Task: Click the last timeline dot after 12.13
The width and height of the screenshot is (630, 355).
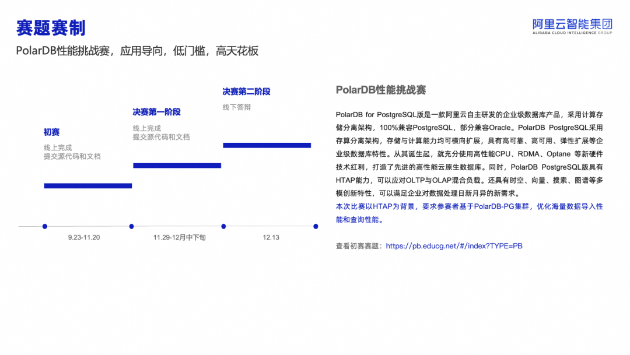Action: point(316,227)
